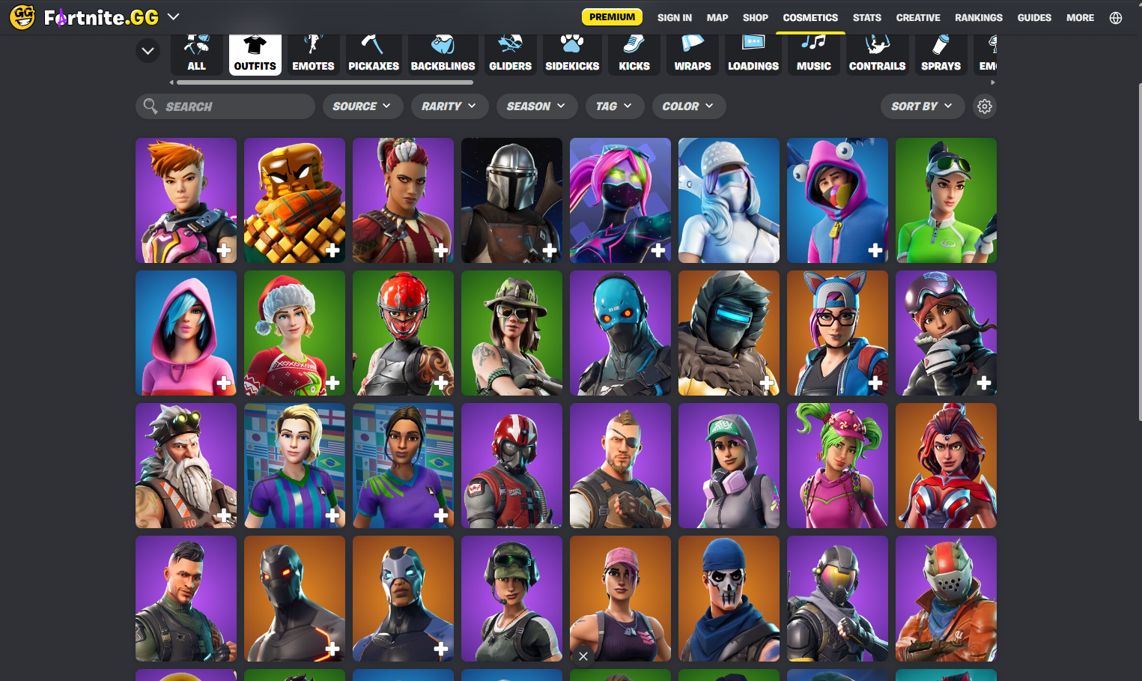Click the Premium button

tap(612, 17)
